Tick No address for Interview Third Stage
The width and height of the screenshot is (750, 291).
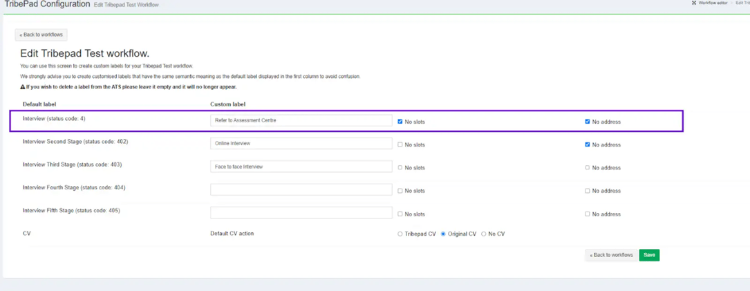pos(588,167)
